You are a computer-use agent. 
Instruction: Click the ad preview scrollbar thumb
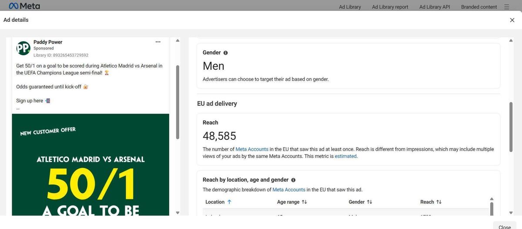pyautogui.click(x=177, y=102)
